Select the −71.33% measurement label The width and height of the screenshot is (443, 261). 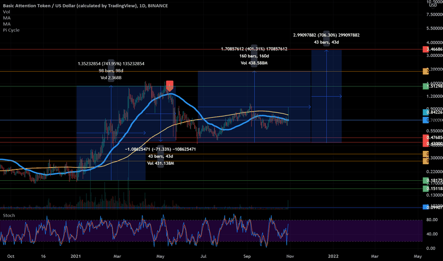click(161, 149)
